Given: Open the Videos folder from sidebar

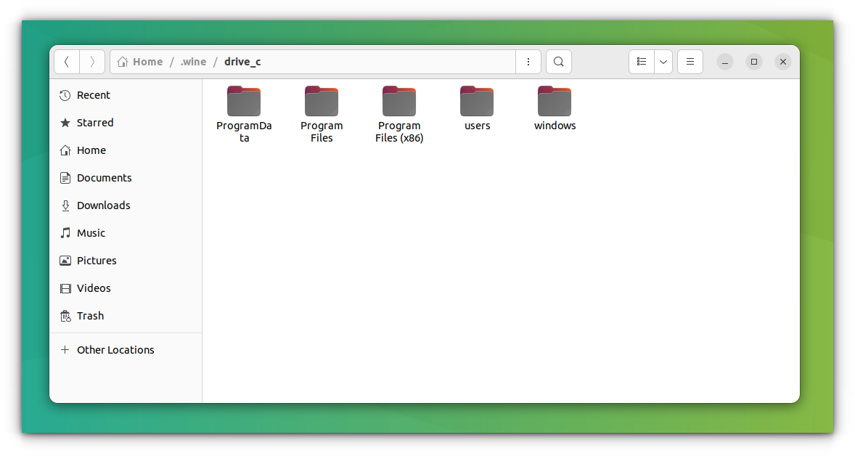Looking at the screenshot, I should click(x=93, y=288).
